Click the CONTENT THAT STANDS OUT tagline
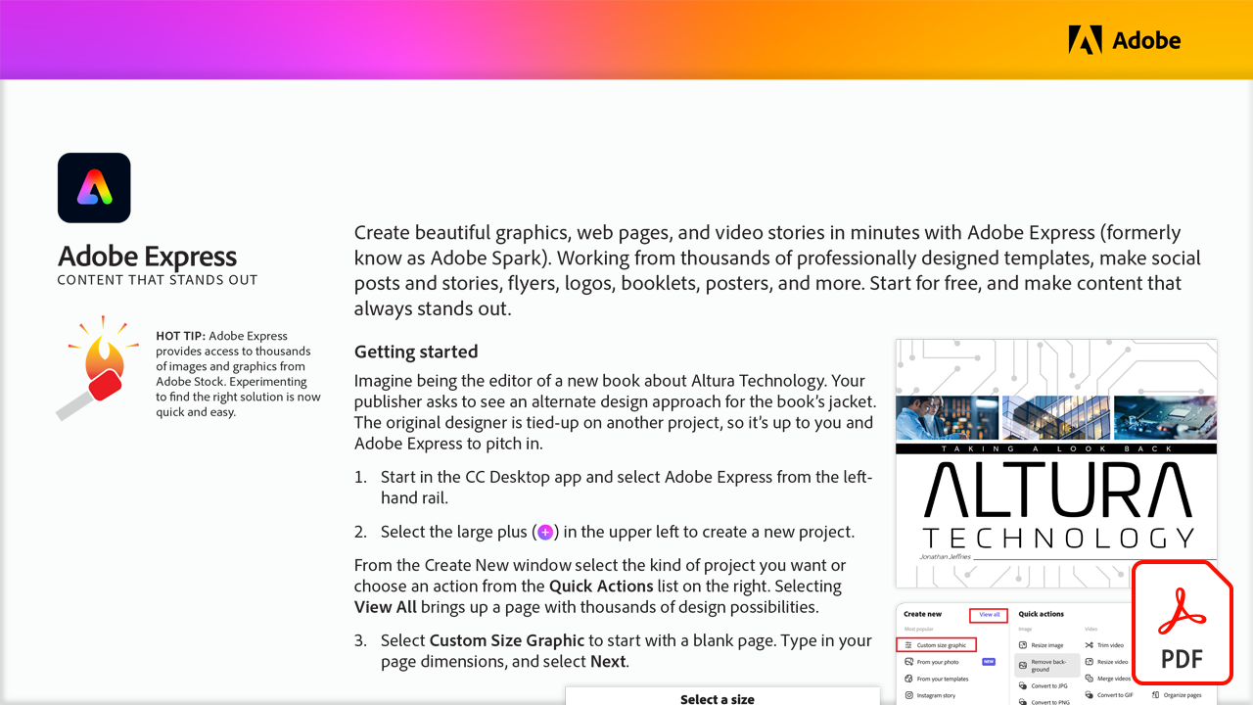The height and width of the screenshot is (705, 1253). 158,280
